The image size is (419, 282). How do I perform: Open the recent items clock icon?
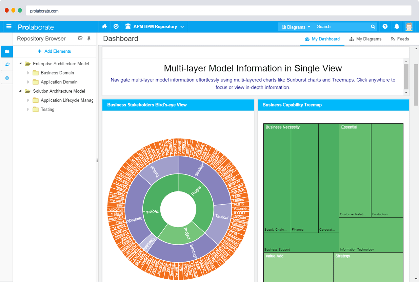tap(116, 26)
